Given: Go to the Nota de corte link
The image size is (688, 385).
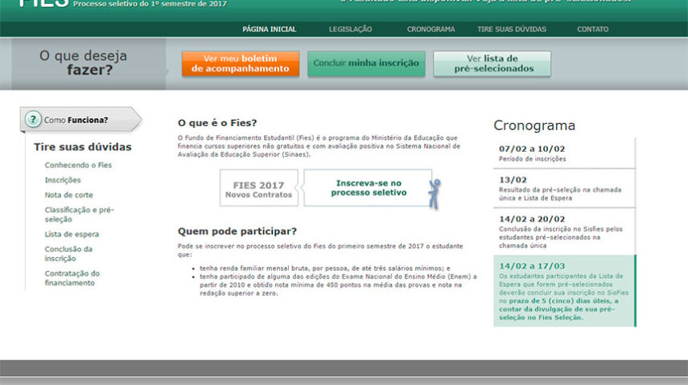Looking at the screenshot, I should coord(68,195).
